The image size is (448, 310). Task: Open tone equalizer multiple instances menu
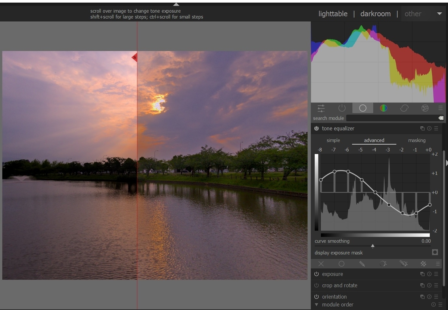tap(422, 128)
